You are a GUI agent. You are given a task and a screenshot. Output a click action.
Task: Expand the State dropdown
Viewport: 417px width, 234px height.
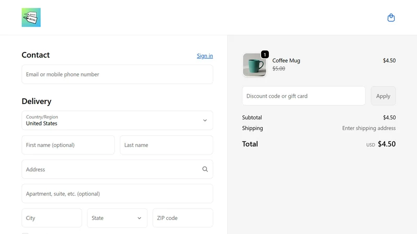point(117,218)
